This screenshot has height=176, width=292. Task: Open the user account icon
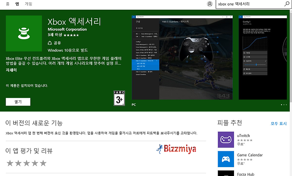(x=210, y=4)
